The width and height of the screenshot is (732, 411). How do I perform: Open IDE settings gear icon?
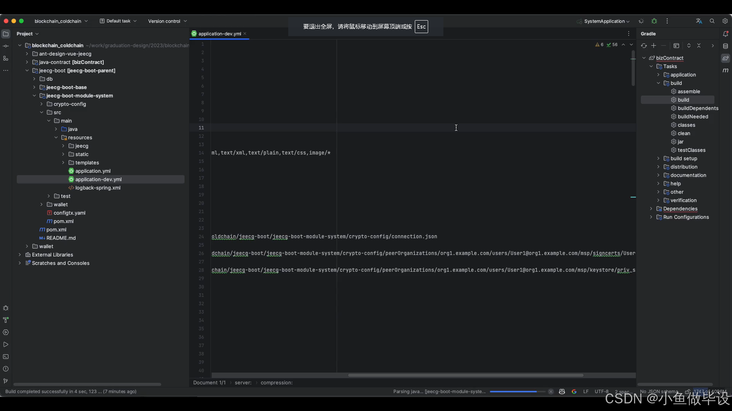(x=725, y=21)
